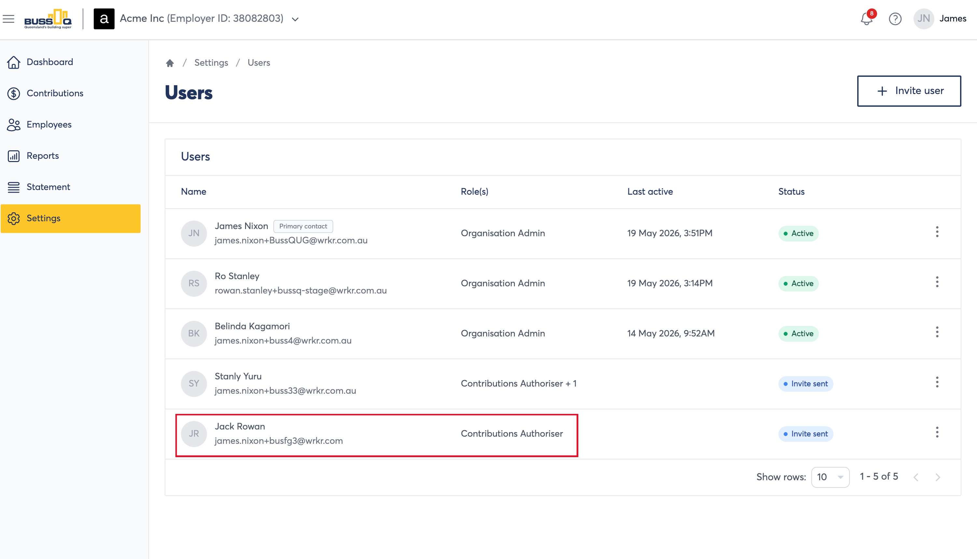Click the Contributions dollar icon
This screenshot has height=559, width=977.
tap(14, 93)
